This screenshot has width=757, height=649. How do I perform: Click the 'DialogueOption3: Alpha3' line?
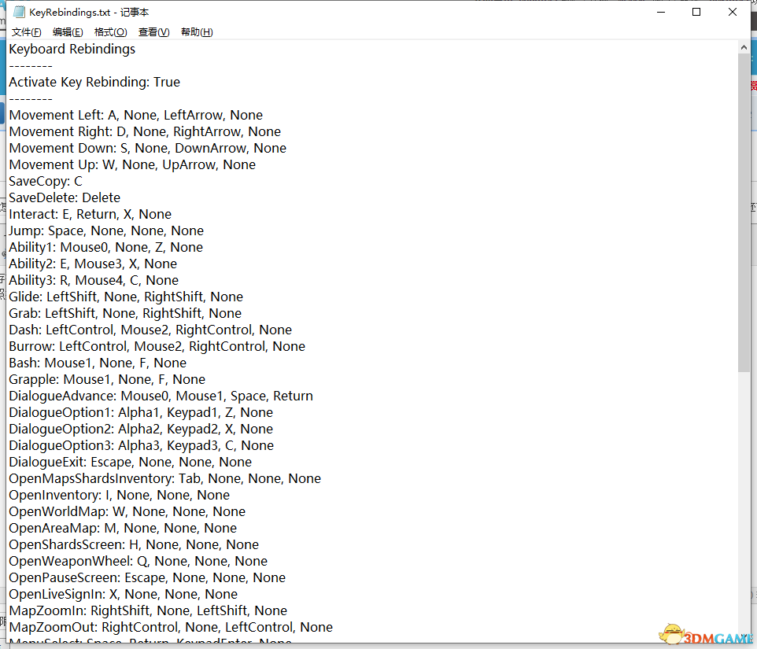[x=141, y=445]
